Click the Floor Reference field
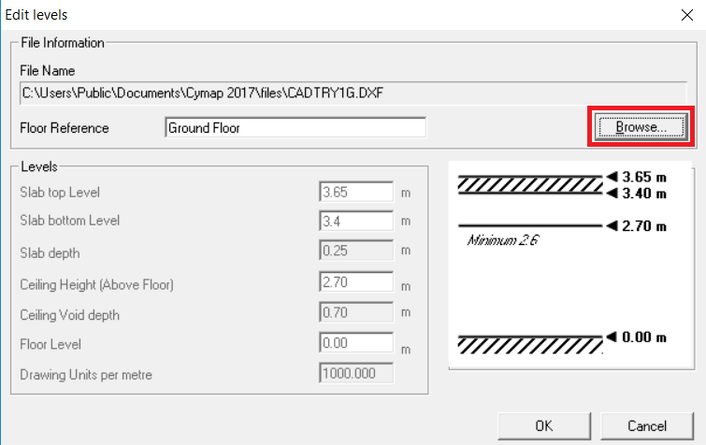 [x=295, y=128]
